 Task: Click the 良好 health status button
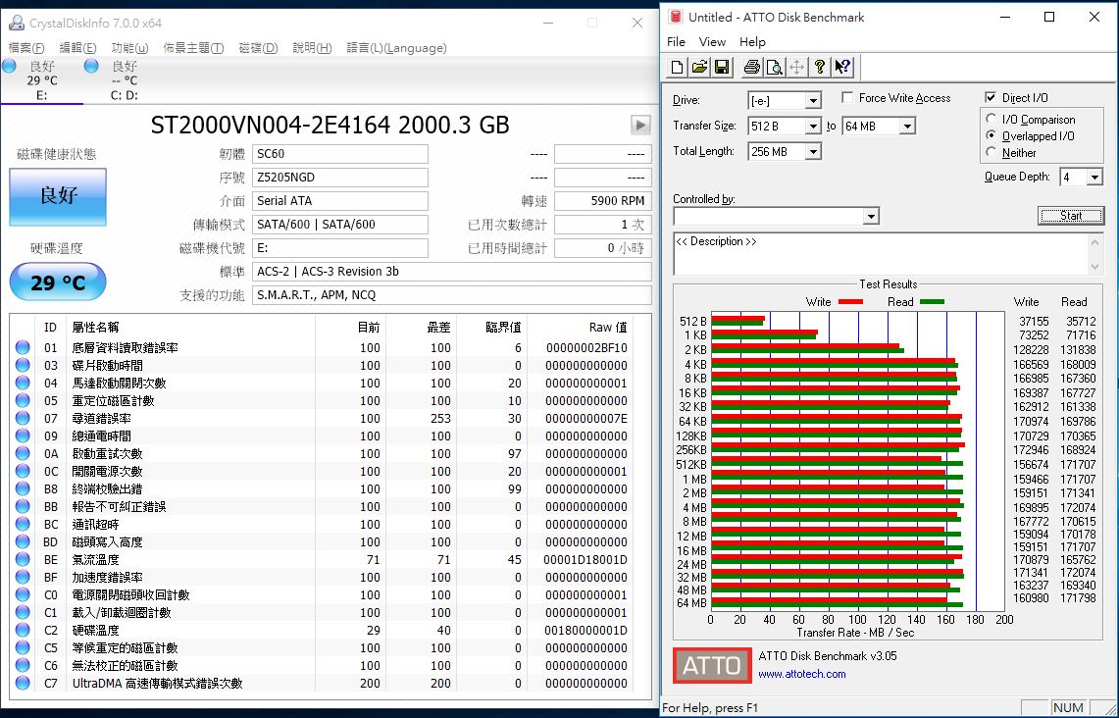coord(58,196)
